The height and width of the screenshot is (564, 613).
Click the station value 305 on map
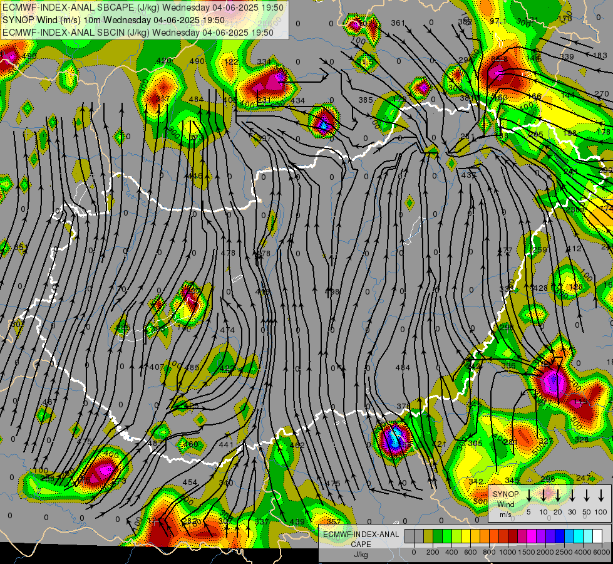coord(475,444)
